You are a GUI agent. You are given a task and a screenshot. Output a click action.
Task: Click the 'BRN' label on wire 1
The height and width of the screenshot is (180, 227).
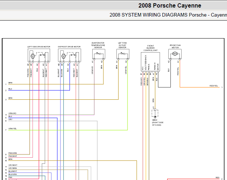click(10, 83)
